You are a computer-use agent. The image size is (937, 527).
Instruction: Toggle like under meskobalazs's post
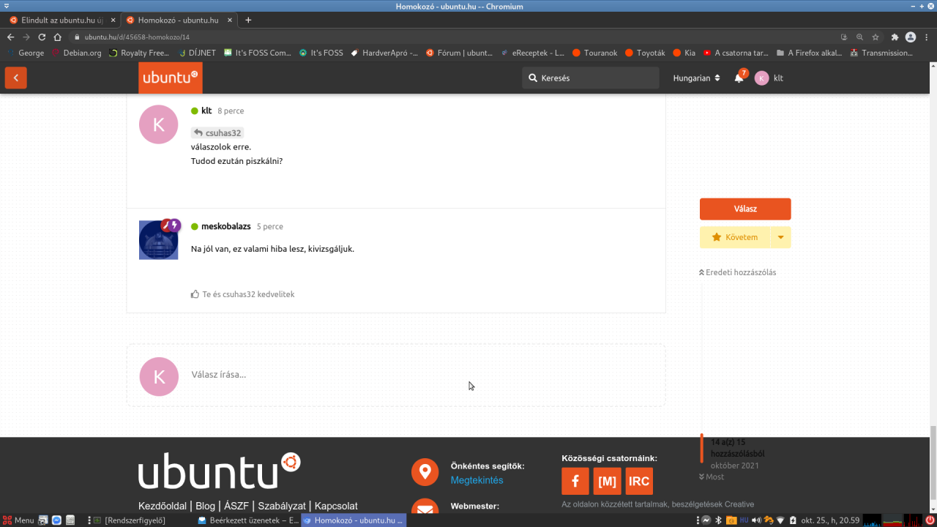pyautogui.click(x=195, y=294)
